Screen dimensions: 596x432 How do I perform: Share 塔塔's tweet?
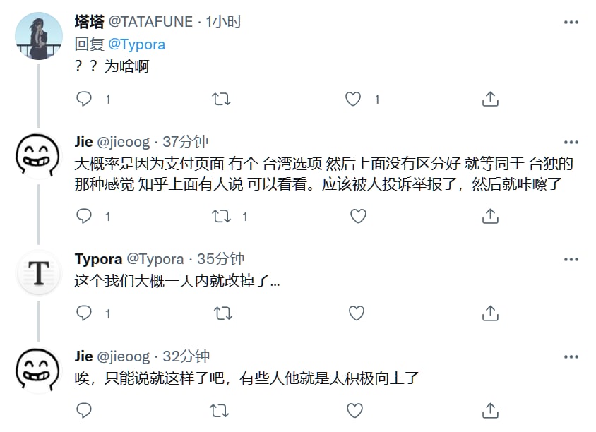click(x=490, y=100)
